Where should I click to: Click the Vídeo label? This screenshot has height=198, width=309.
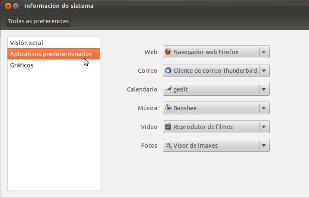pyautogui.click(x=149, y=127)
